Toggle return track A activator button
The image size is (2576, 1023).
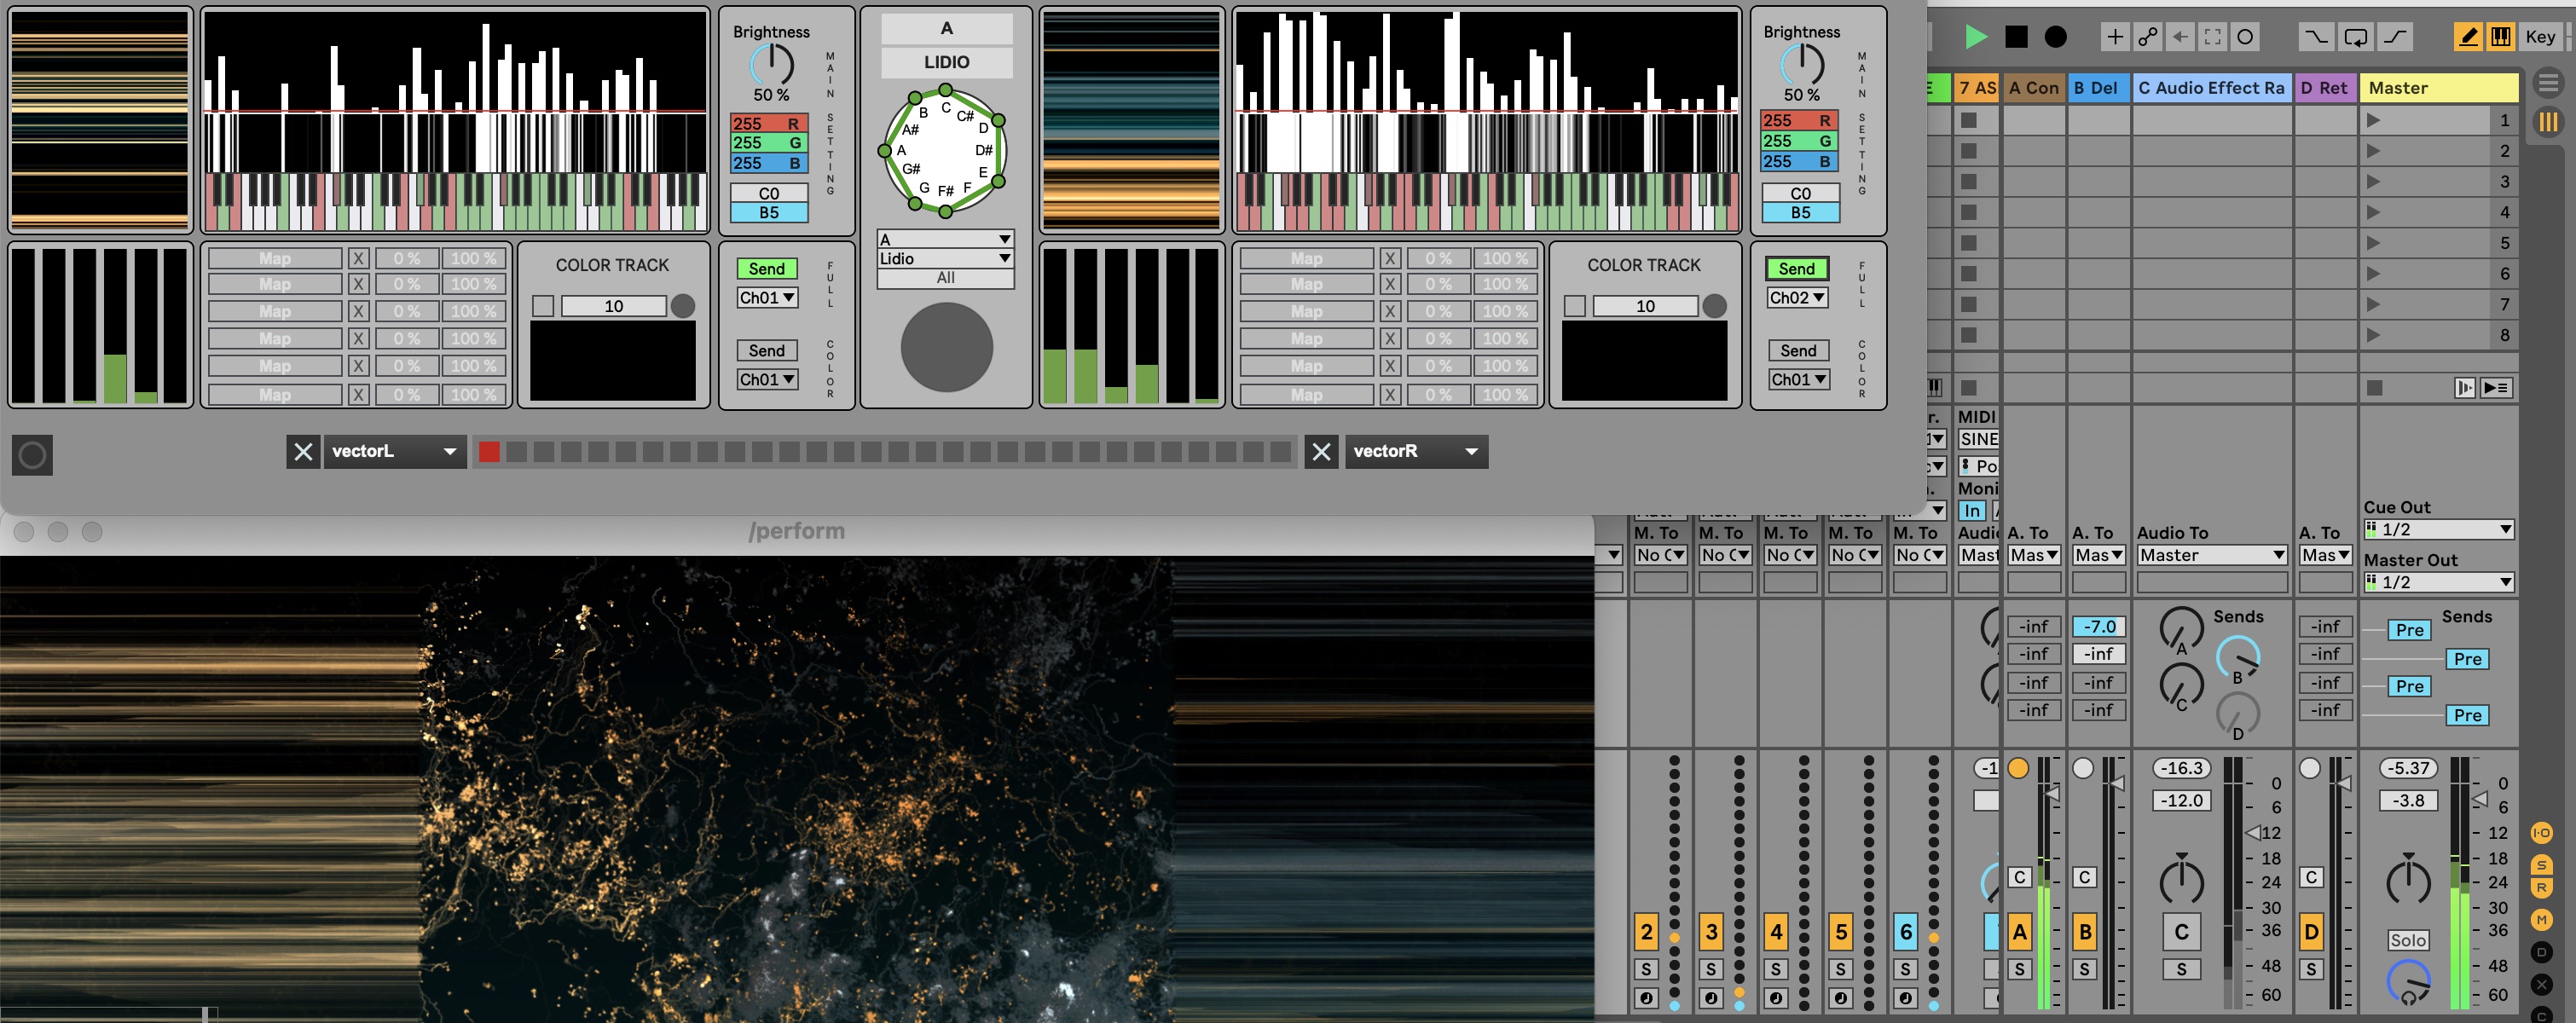(x=2019, y=932)
